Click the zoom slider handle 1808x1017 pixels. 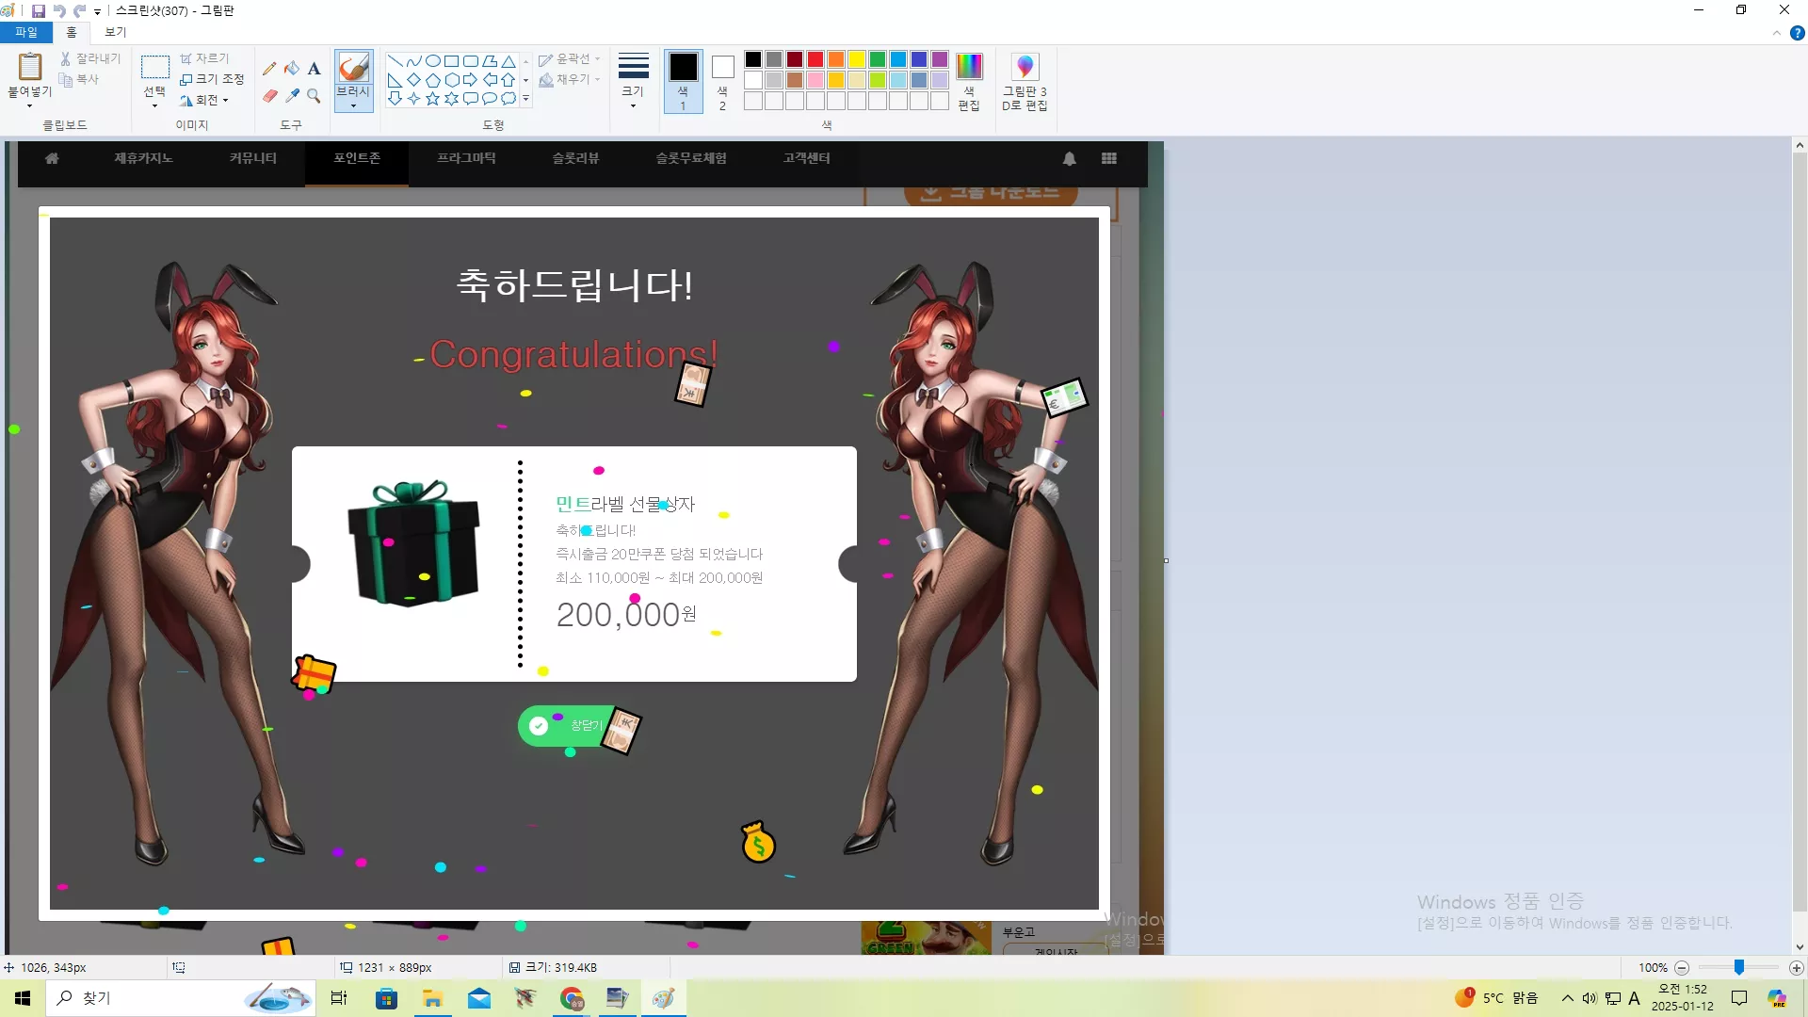click(1739, 968)
